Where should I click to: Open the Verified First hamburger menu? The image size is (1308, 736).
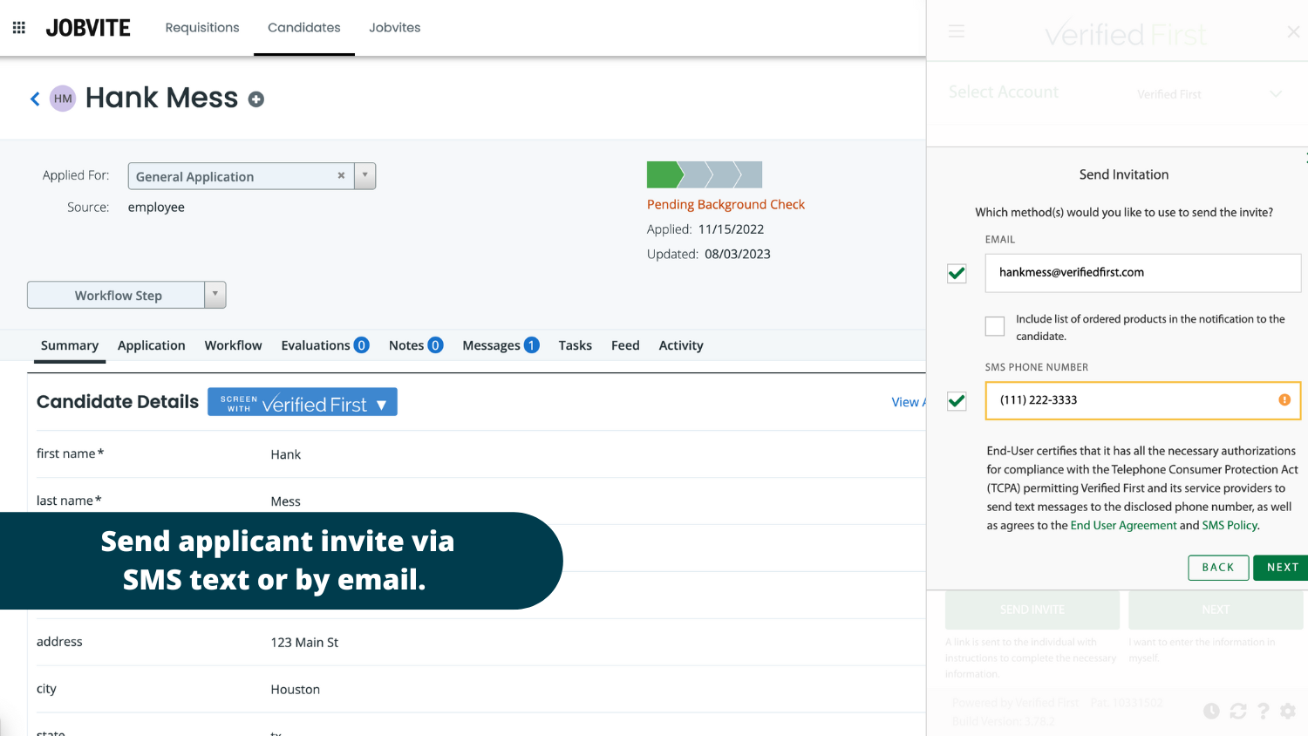tap(957, 31)
